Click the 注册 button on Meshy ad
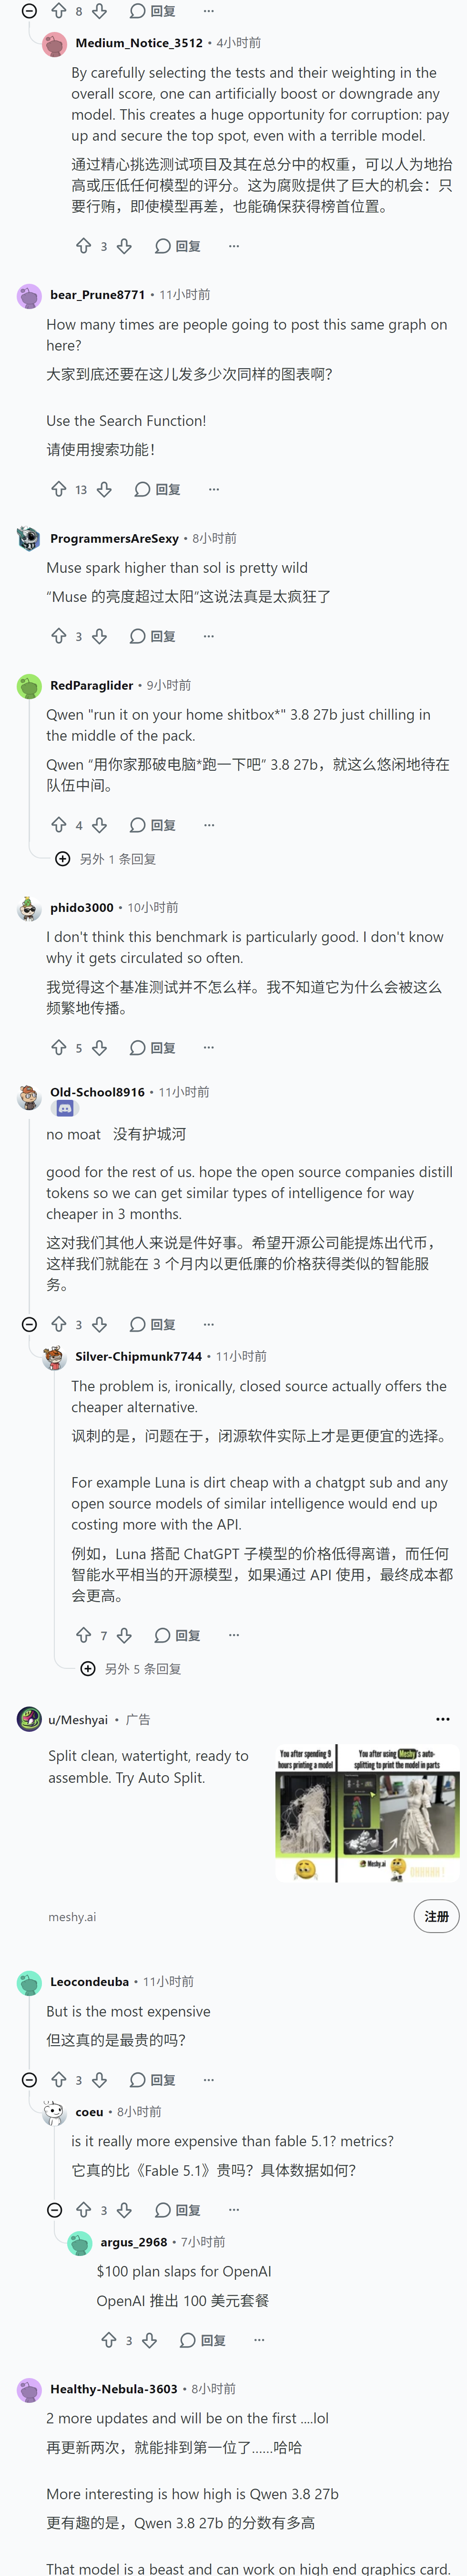The height and width of the screenshot is (2576, 467). (436, 1916)
